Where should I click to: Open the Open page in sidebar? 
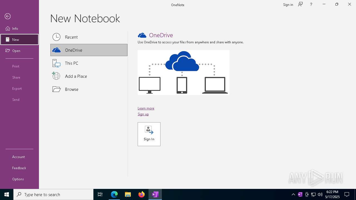pos(19,51)
